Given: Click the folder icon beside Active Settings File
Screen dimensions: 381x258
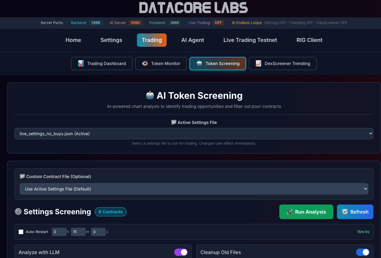Looking at the screenshot, I should coord(174,122).
